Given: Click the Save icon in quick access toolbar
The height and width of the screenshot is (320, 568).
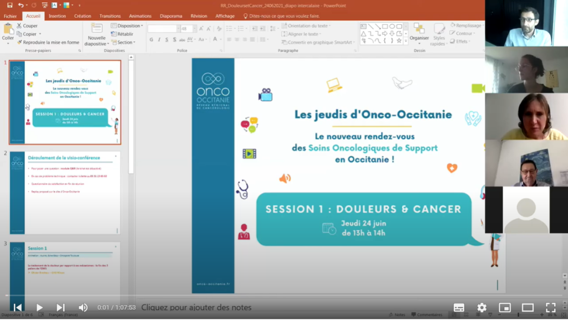Looking at the screenshot, I should coord(9,5).
